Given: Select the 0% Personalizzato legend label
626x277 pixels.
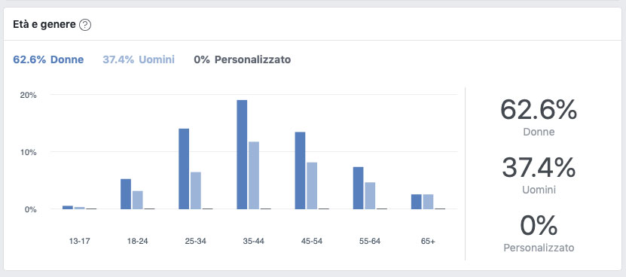Looking at the screenshot, I should [x=243, y=60].
